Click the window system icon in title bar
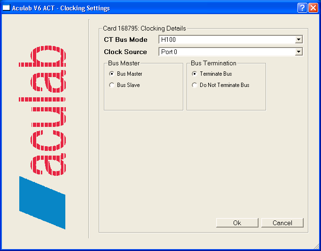This screenshot has width=321, height=251. click(6, 8)
